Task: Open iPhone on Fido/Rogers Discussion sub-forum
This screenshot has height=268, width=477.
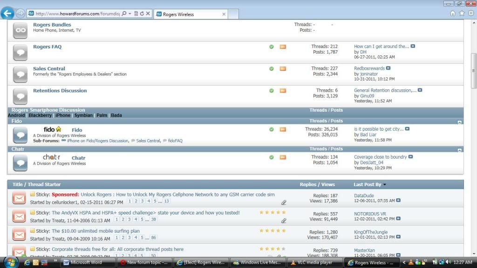Action: tap(98, 141)
